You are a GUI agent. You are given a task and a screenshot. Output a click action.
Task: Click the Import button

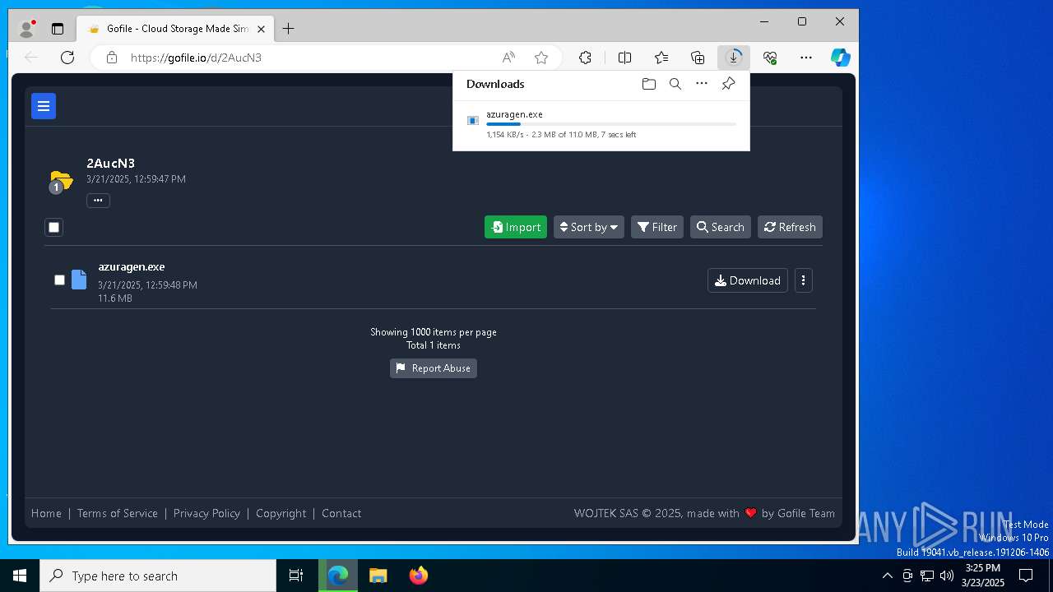[x=516, y=227]
